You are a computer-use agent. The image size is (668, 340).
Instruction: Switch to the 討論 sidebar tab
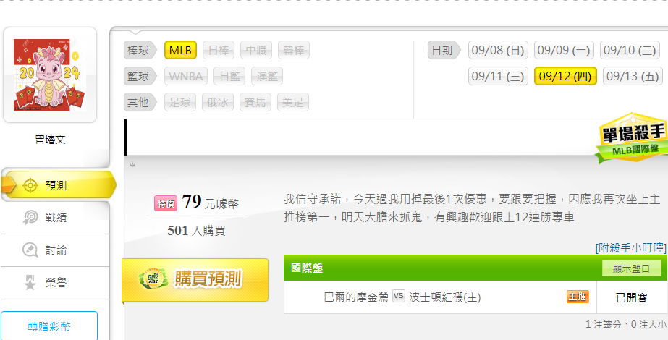[55, 250]
